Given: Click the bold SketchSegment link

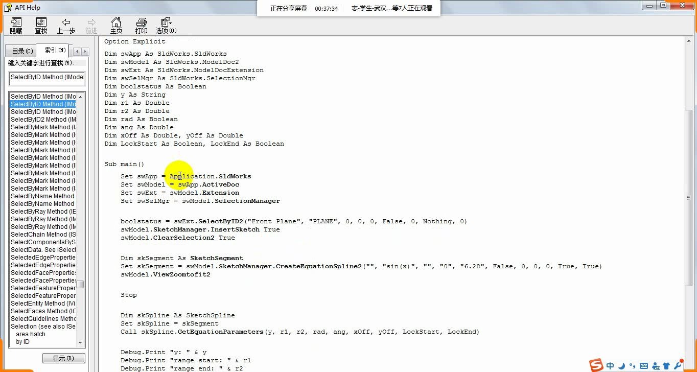Looking at the screenshot, I should click(217, 258).
